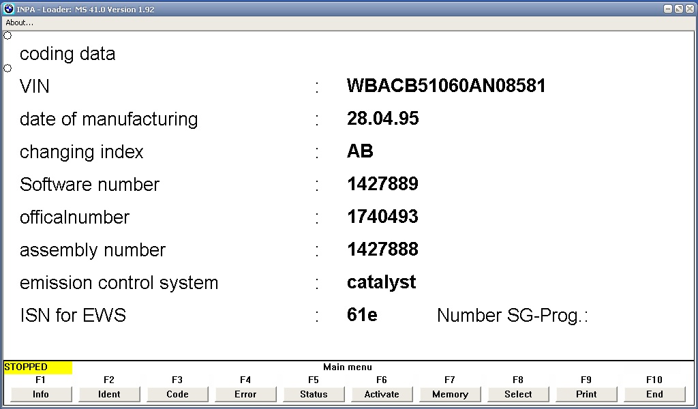698x409 pixels.
Task: Click the ISN for EWS label
Action: click(x=73, y=316)
